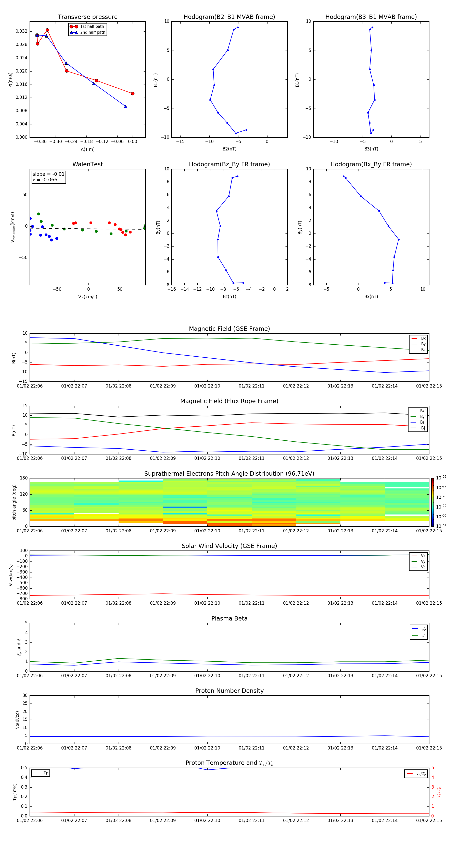459x843 pixels.
Task: Click the 'Pt(nPa)' y-axis label
Action: (10, 79)
